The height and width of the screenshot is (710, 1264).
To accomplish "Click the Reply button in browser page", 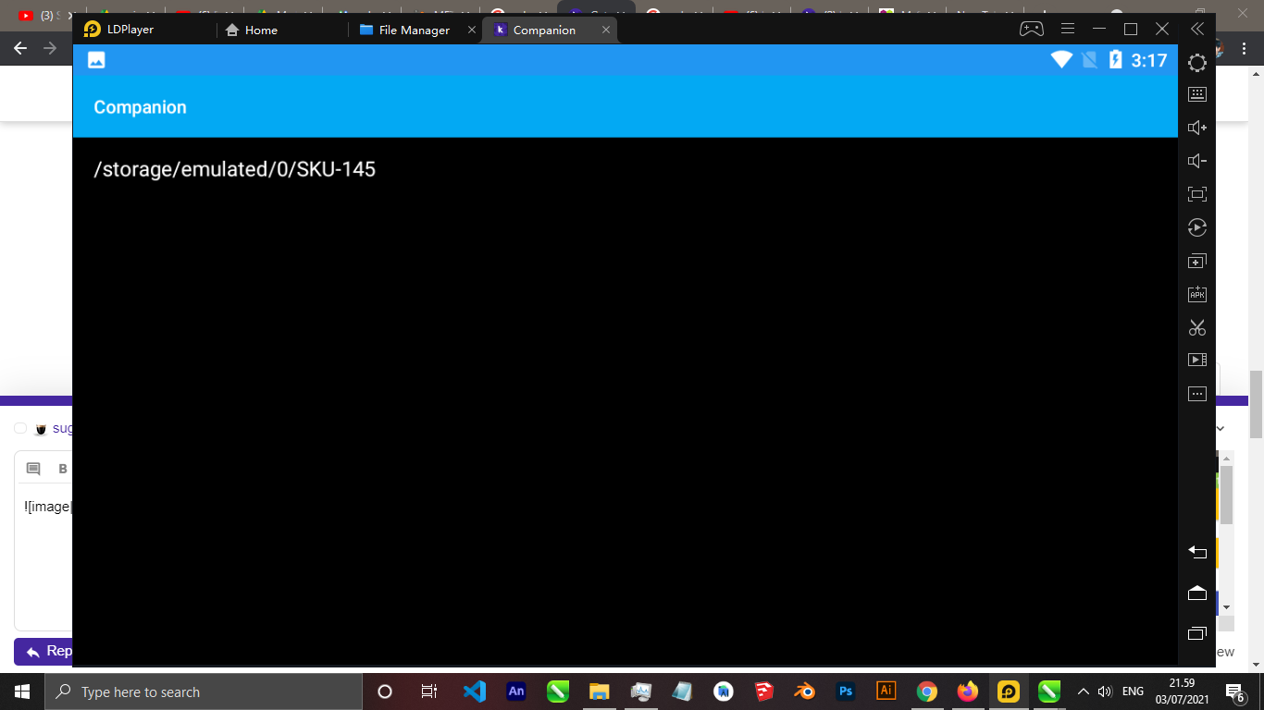I will (x=43, y=652).
